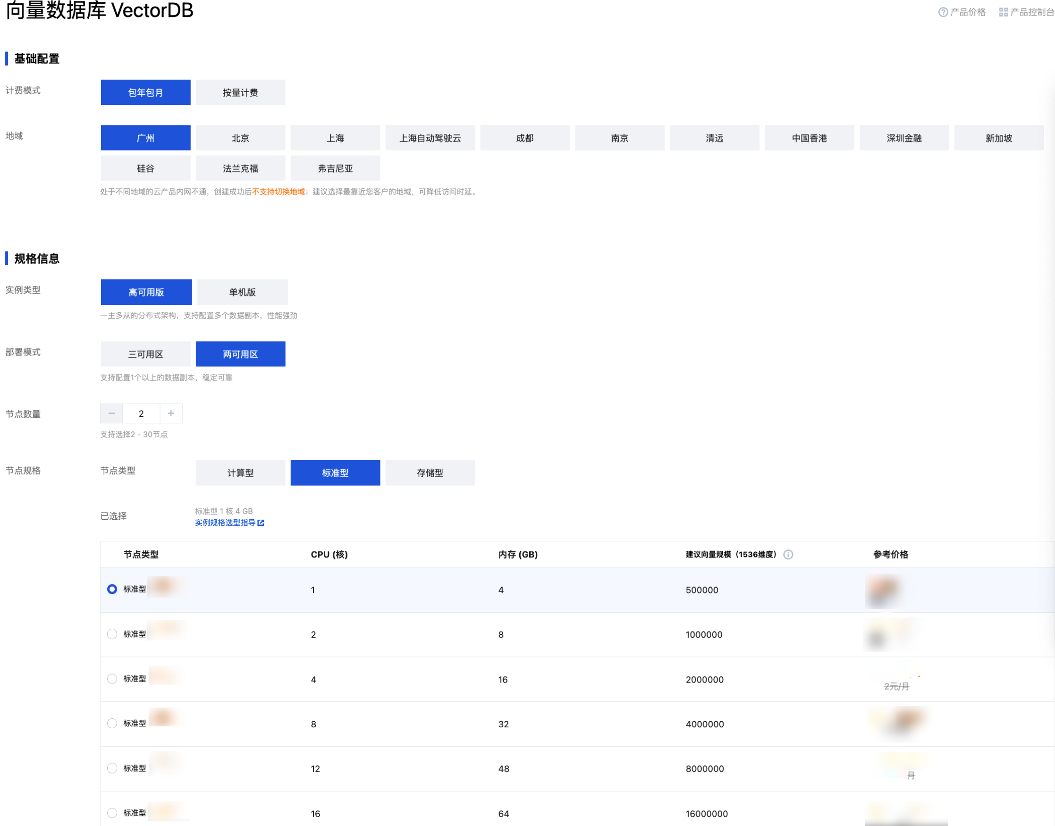Choose 弗吉尼亚 region

coord(335,169)
